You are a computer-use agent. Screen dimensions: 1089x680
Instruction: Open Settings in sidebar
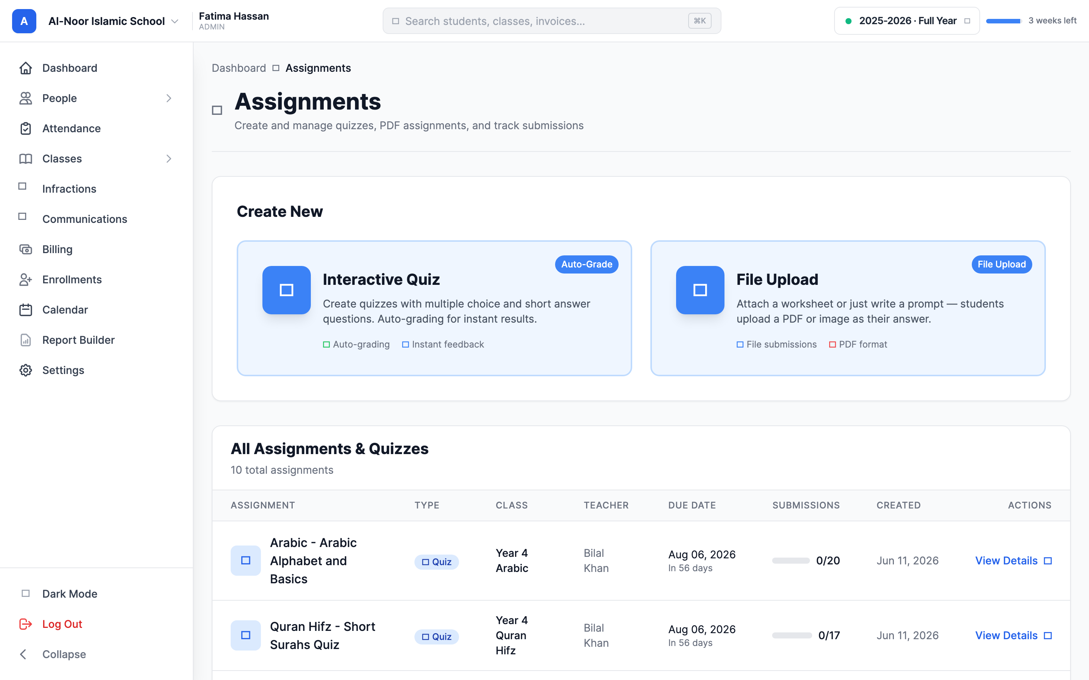point(96,370)
